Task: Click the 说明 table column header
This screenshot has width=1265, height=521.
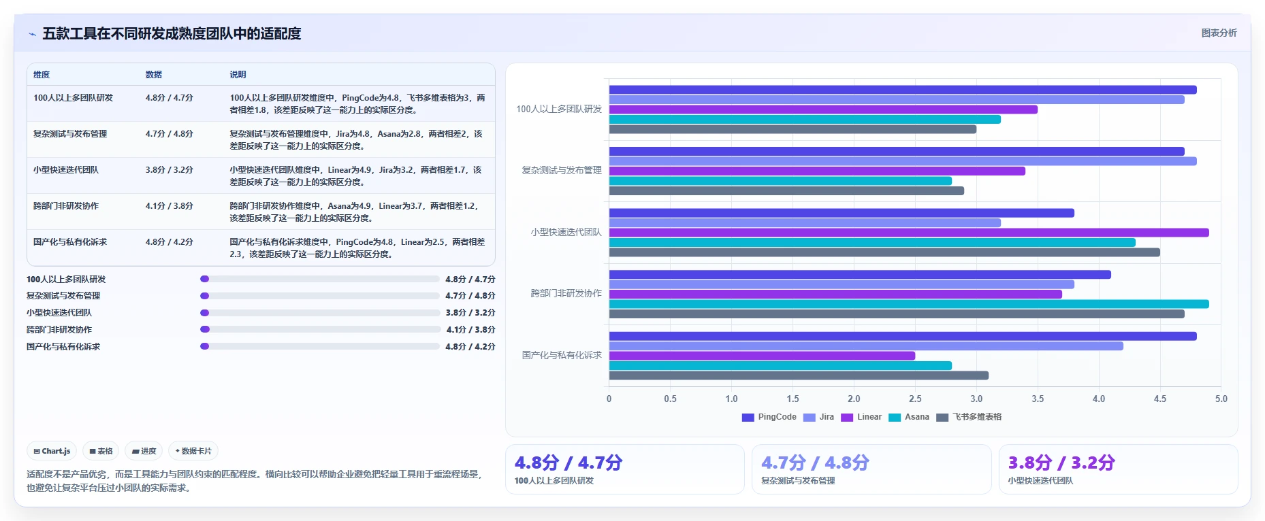Action: (238, 75)
